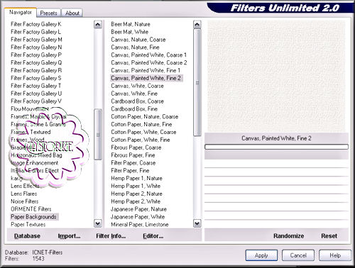This screenshot has width=355, height=268.
Task: Click down arrow of category list scrollbar
Action: pyautogui.click(x=98, y=223)
